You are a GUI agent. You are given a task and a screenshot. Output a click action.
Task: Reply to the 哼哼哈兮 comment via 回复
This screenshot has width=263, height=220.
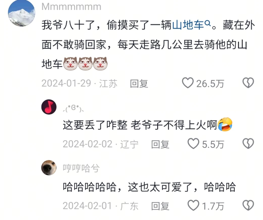(160, 206)
